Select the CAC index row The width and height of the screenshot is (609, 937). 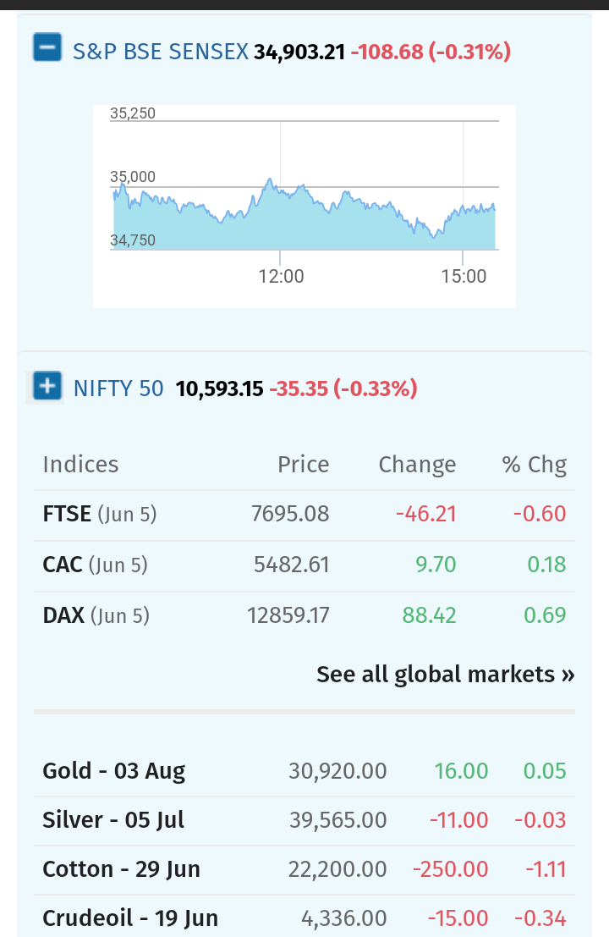[304, 565]
